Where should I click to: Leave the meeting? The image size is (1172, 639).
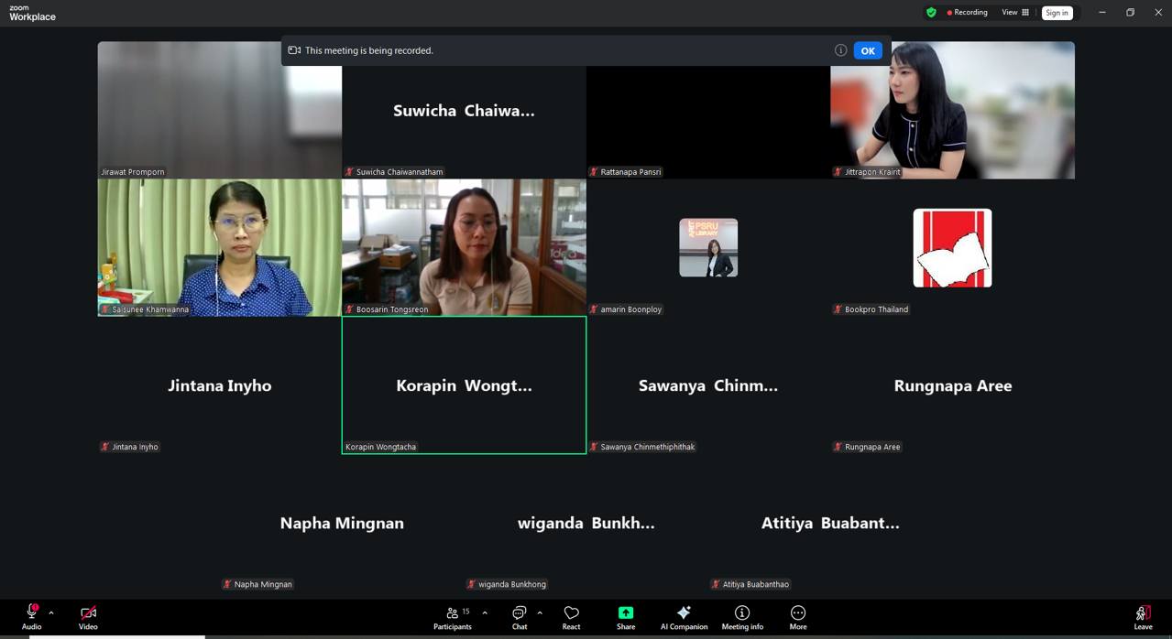pos(1143,616)
